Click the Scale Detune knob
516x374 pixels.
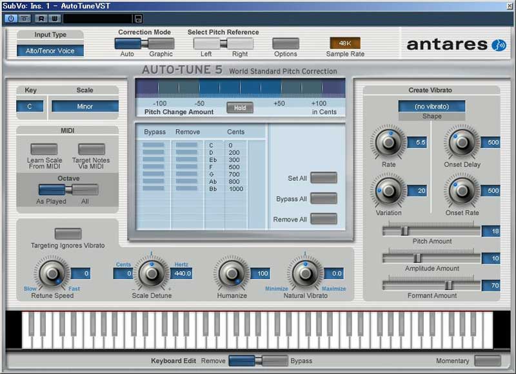tap(152, 273)
